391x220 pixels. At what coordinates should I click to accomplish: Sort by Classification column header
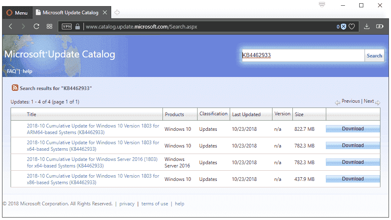(x=213, y=114)
